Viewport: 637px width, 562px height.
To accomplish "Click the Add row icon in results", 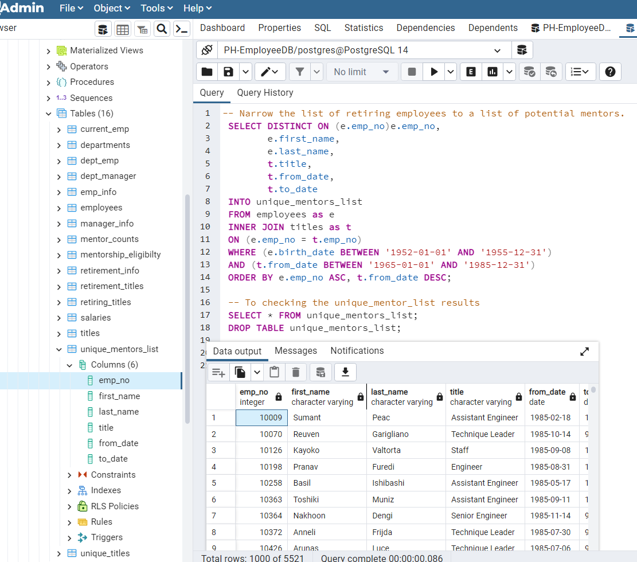I will (218, 372).
